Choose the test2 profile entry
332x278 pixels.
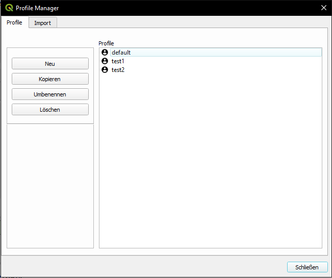[118, 70]
